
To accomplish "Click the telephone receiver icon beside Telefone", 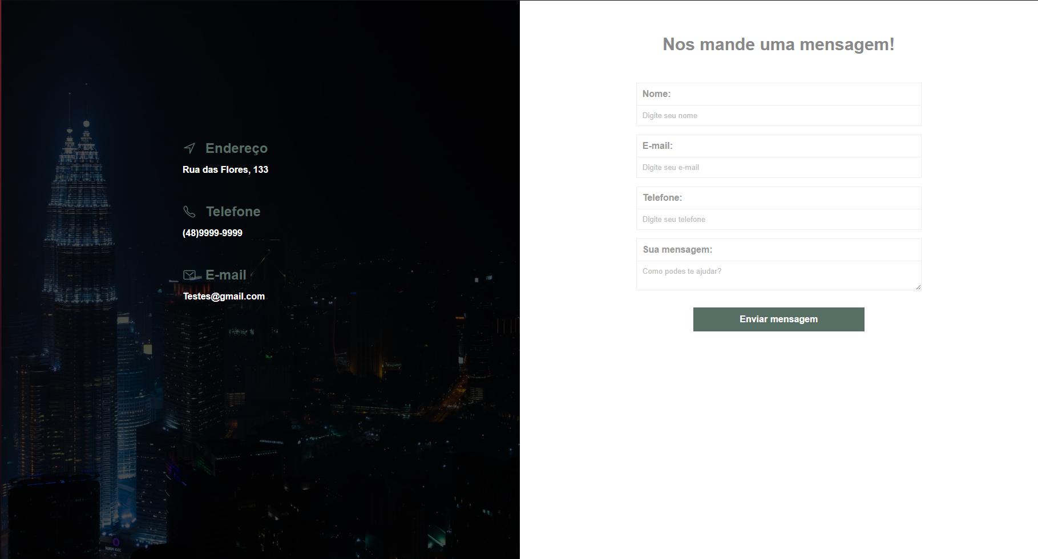I will point(189,212).
